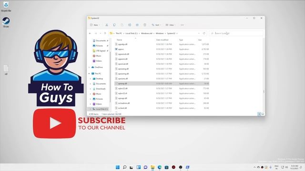Viewport: 305px width, 171px height.
Task: Click the Cut icon in Explorer toolbar
Action: 107,25
